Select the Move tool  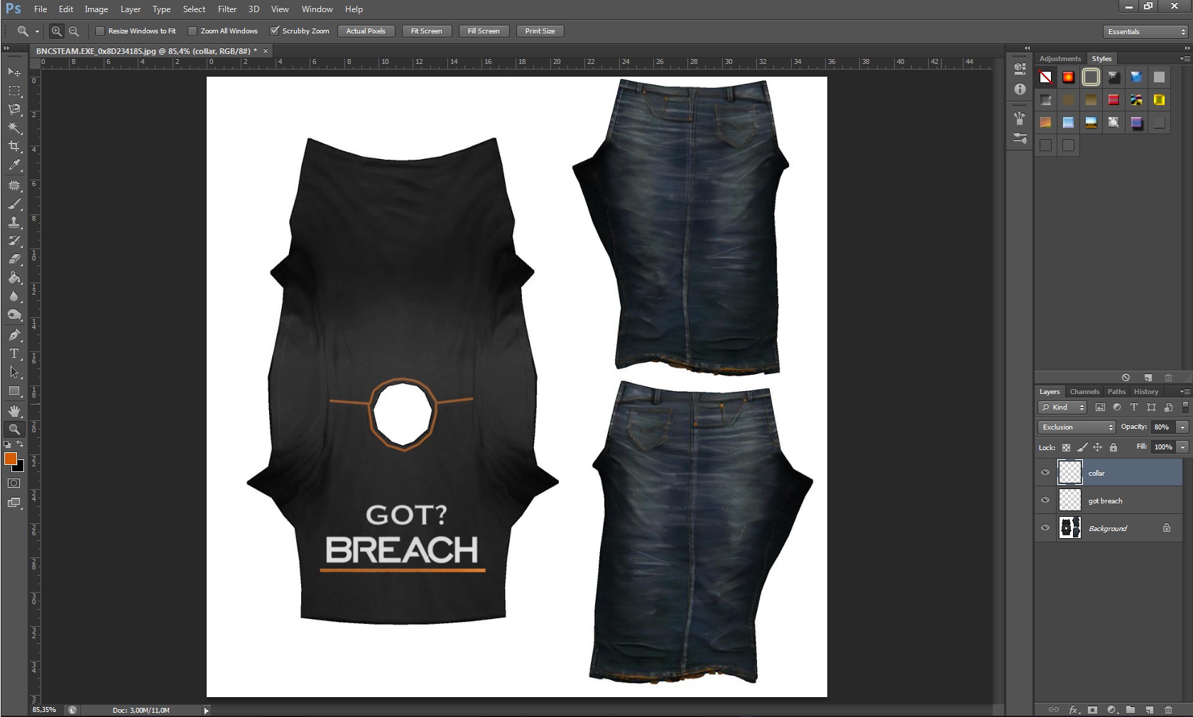[14, 72]
